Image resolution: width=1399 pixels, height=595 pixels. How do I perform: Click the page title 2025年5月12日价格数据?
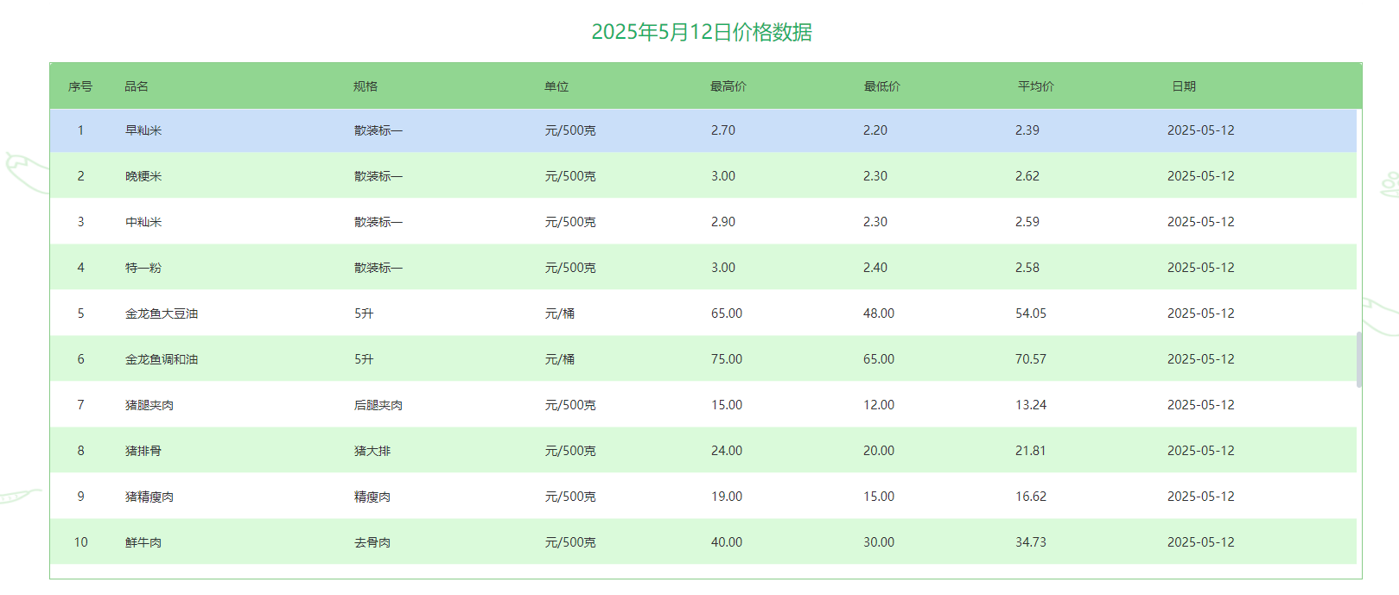coord(701,32)
